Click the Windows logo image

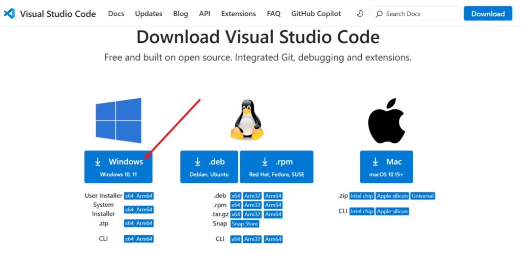118,120
